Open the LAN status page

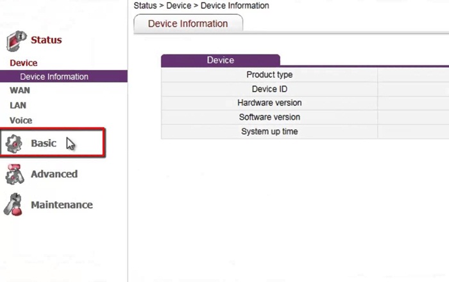click(18, 105)
